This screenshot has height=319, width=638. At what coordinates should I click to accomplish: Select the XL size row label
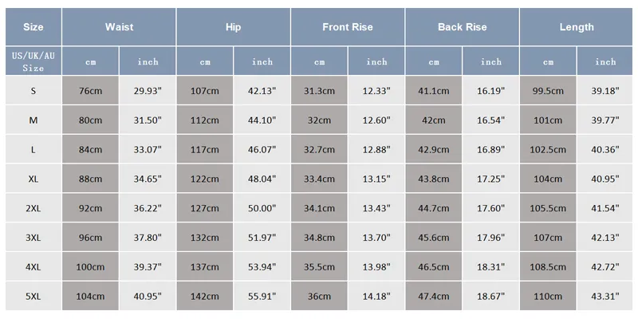pos(33,179)
